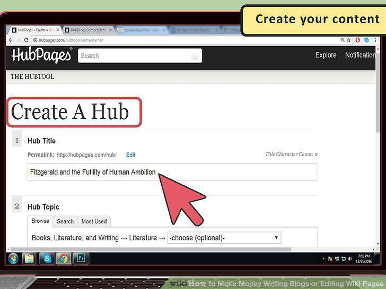386x289 pixels.
Task: Open Photoshop from the taskbar
Action: coord(81,258)
